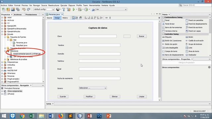Open the Genero Seleccionar combo box
212x119 pixels.
coord(93,88)
